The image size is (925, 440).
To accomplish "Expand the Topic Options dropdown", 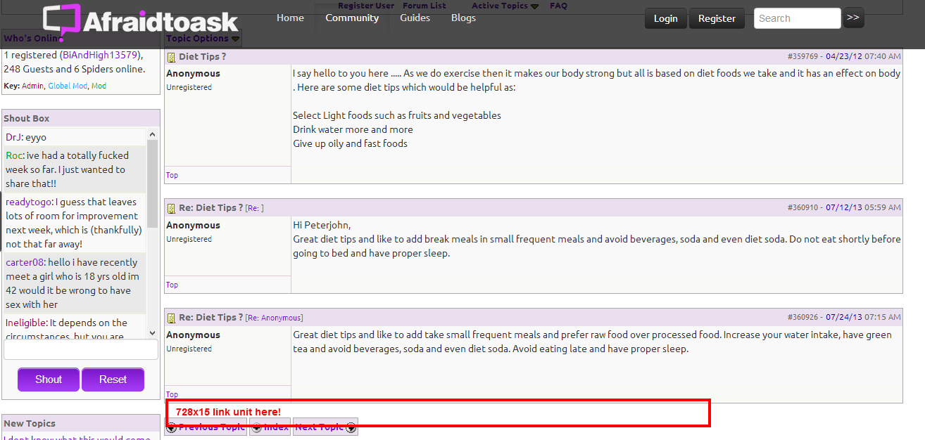I will coord(203,39).
